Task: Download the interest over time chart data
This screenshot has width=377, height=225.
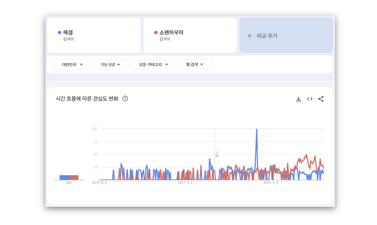Action: (x=298, y=99)
